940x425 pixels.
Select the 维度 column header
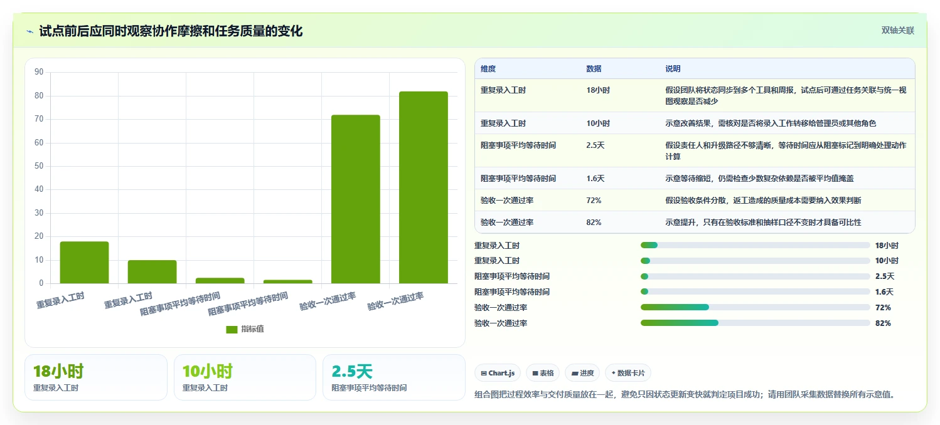click(x=488, y=69)
